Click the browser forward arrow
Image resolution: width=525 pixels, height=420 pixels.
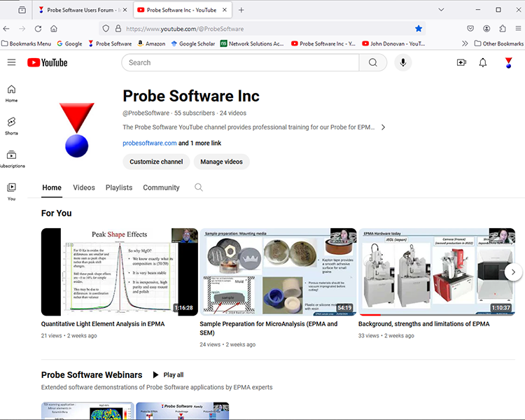[x=22, y=29]
